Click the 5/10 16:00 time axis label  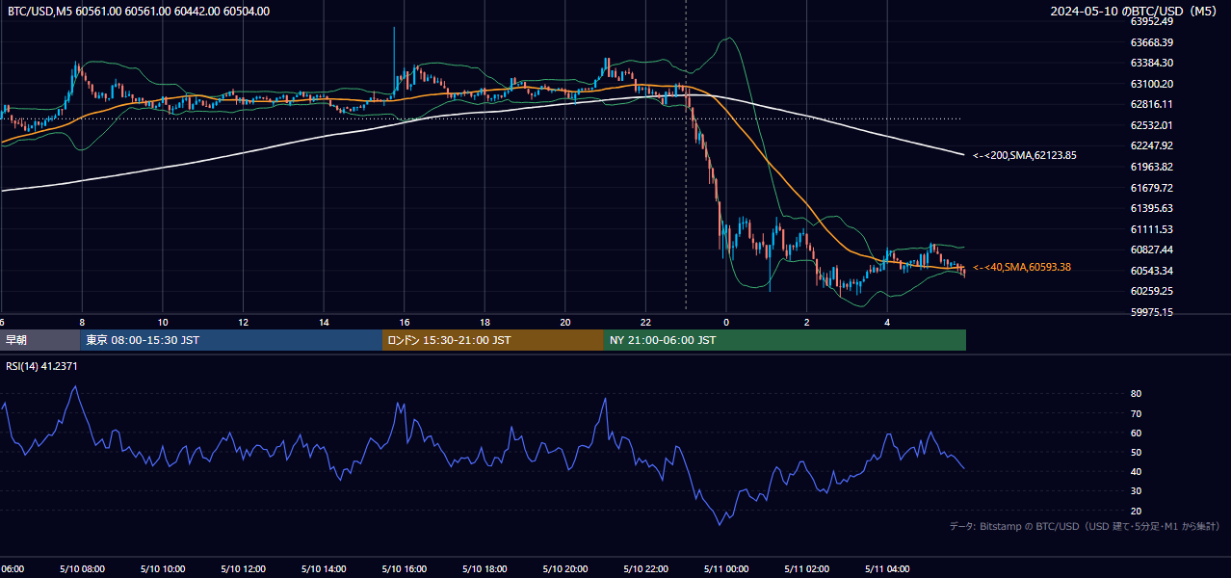coord(404,568)
